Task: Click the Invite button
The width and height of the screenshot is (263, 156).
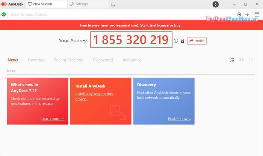Action: pyautogui.click(x=197, y=41)
